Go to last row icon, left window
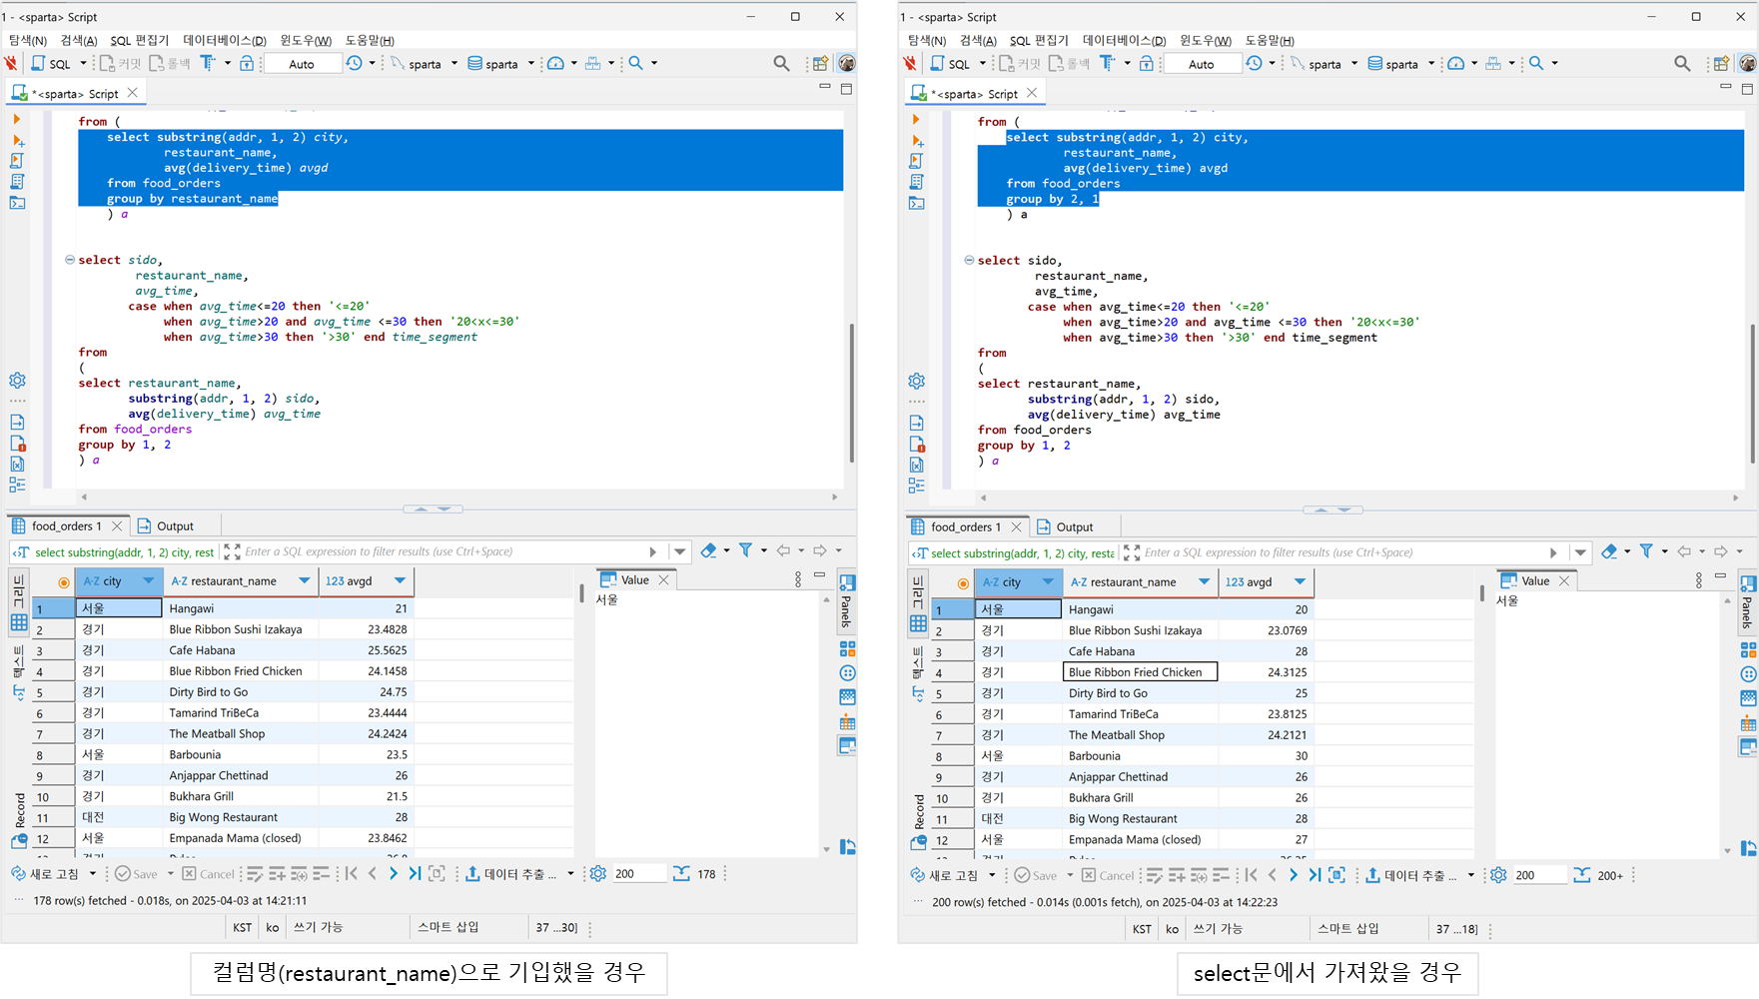The width and height of the screenshot is (1759, 999). click(415, 874)
